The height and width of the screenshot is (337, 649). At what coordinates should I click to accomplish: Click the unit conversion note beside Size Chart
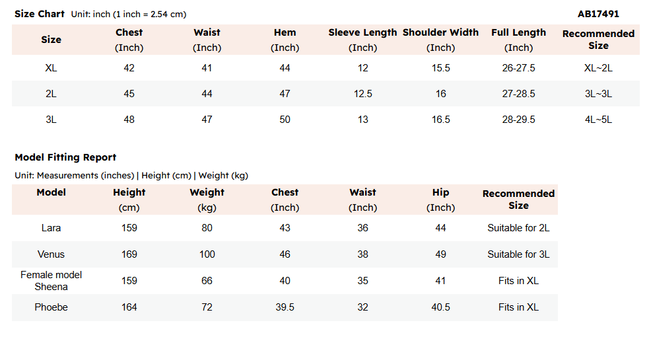click(x=139, y=15)
